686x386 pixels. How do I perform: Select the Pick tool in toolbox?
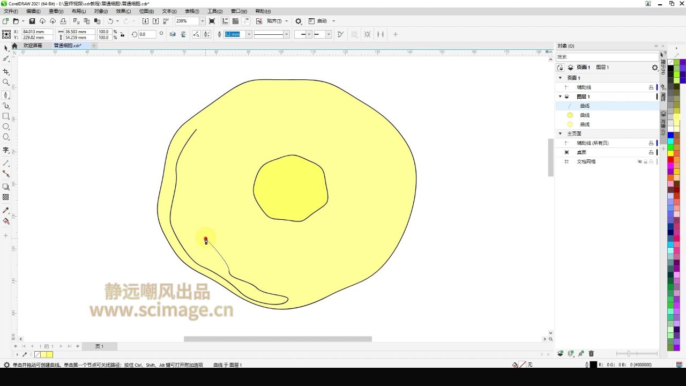click(6, 48)
